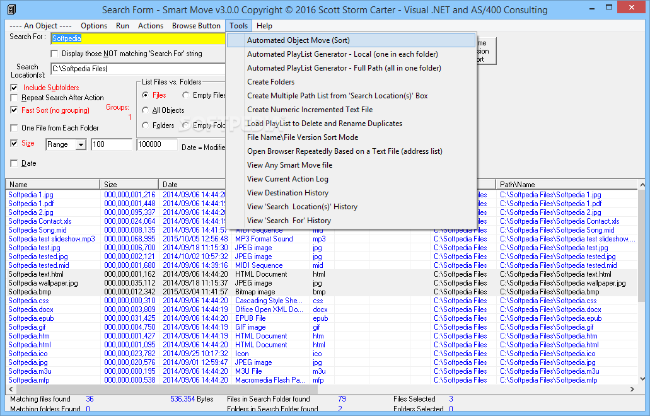The height and width of the screenshot is (416, 650).
Task: Open the Actions menu
Action: tap(151, 26)
